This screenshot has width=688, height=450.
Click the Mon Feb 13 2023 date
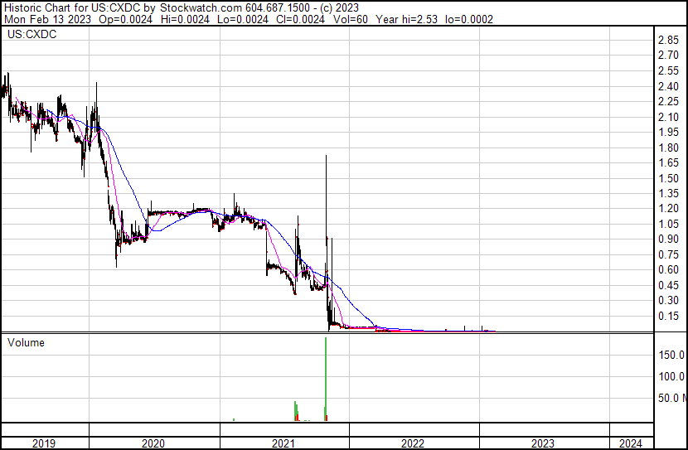click(48, 19)
